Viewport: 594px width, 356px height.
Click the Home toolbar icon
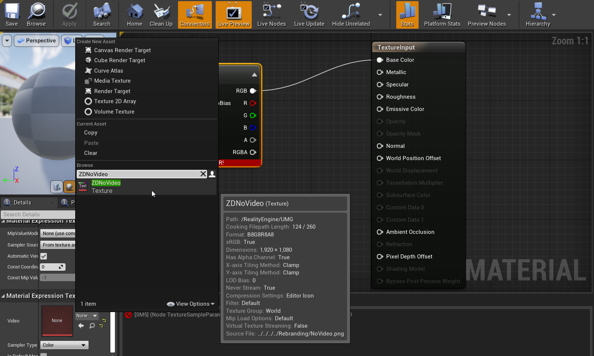[134, 15]
